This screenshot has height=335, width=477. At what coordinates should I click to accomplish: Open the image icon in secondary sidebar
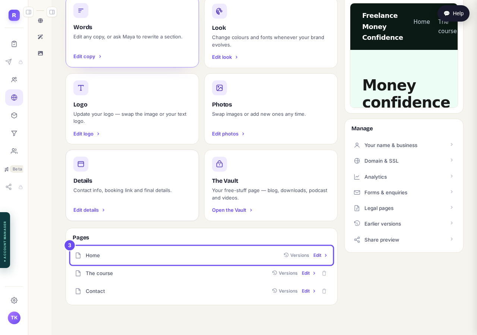pos(40,53)
